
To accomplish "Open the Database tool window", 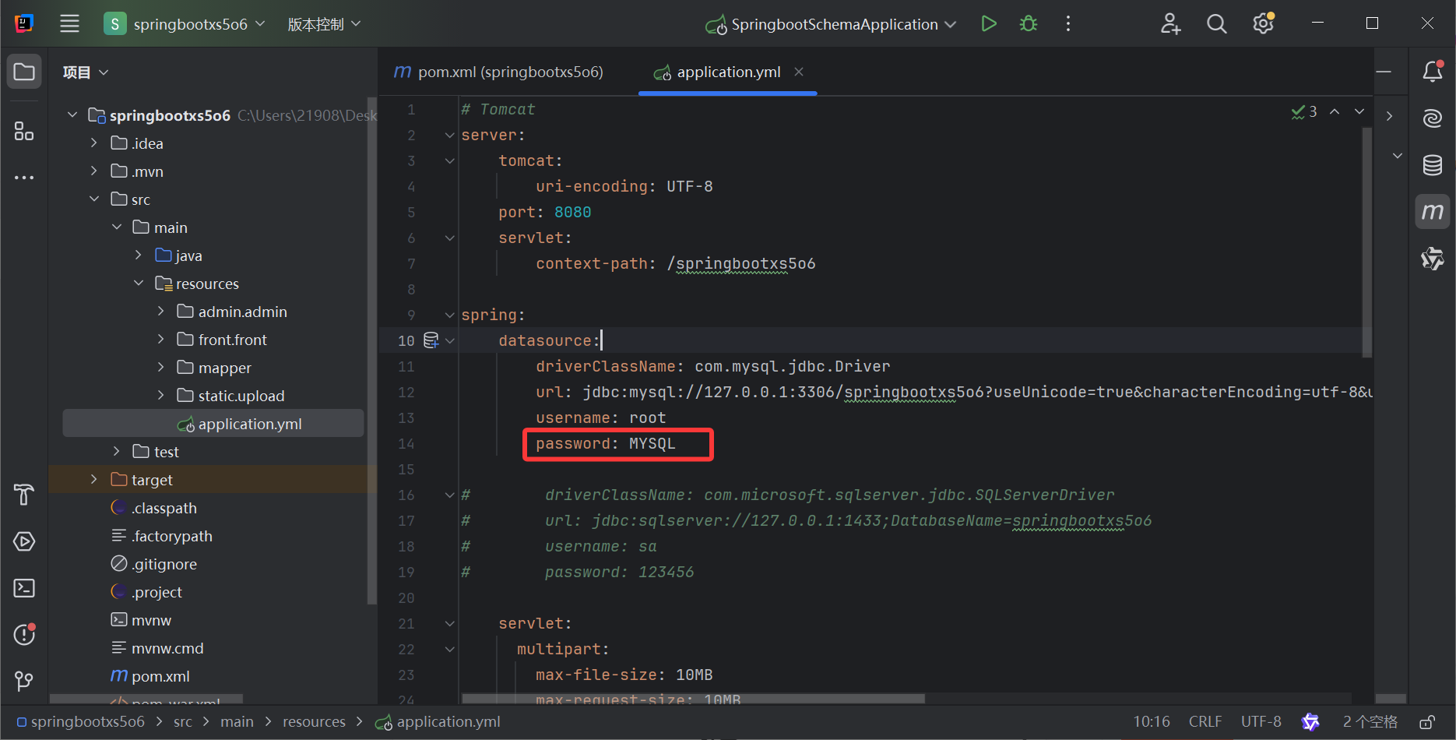I will click(1433, 165).
